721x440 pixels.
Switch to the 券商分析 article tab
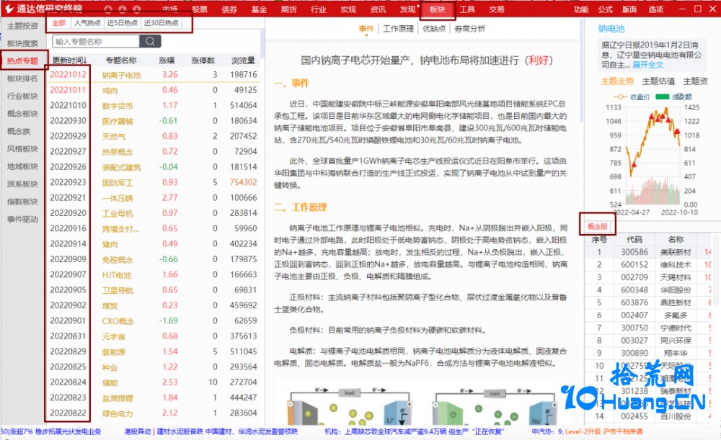point(469,29)
